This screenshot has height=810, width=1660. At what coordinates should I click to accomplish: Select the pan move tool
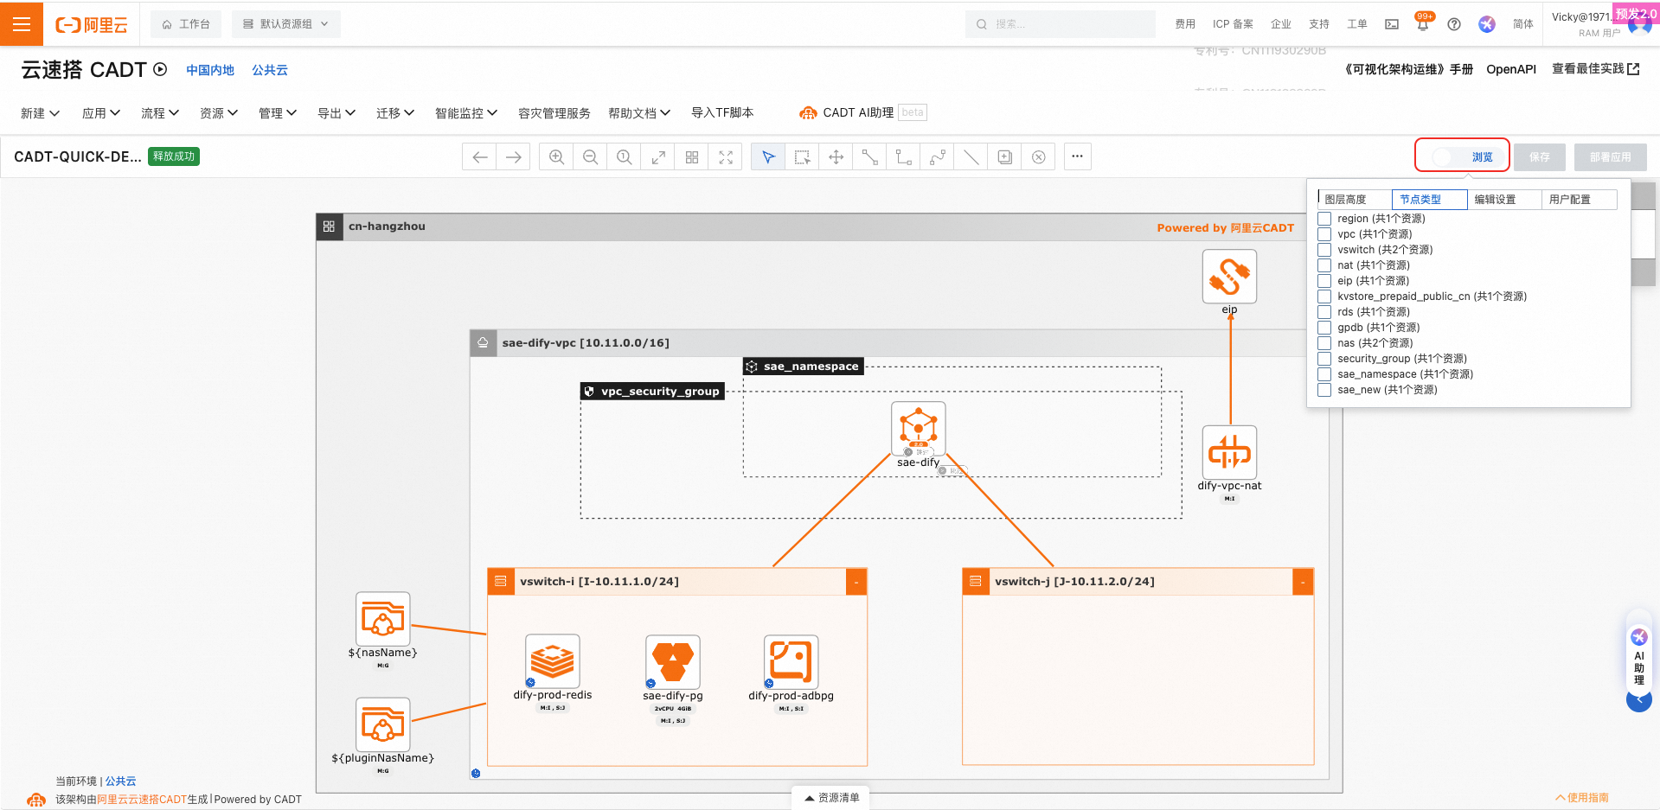(x=836, y=157)
